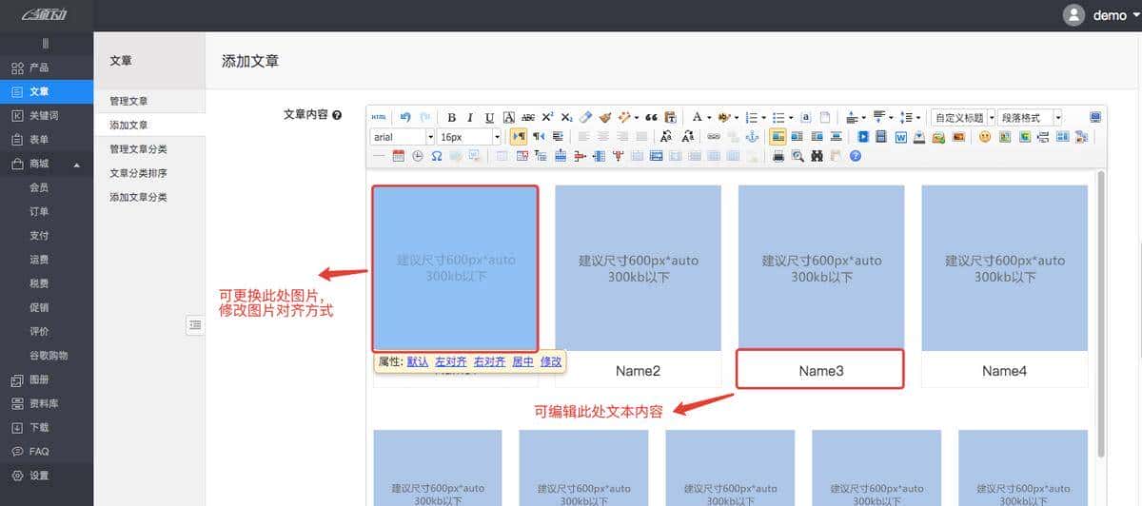Print using the printer icon
This screenshot has width=1142, height=506.
point(778,156)
